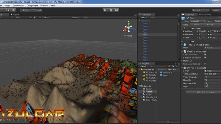Click the Add Component button

tap(203, 92)
